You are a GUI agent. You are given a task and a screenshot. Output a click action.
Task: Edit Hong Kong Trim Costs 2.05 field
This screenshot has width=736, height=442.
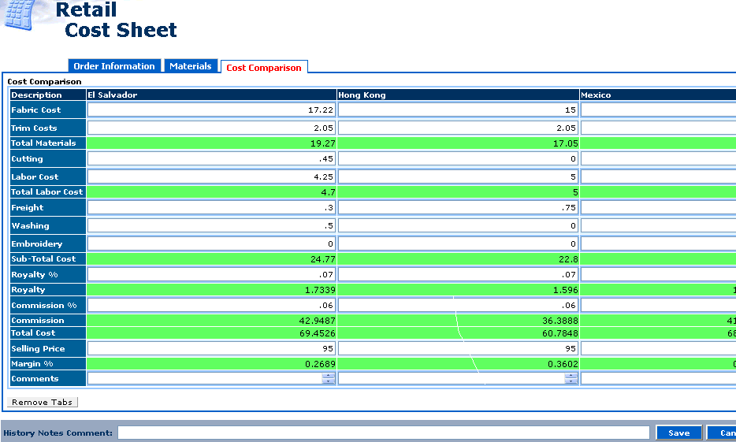click(458, 128)
